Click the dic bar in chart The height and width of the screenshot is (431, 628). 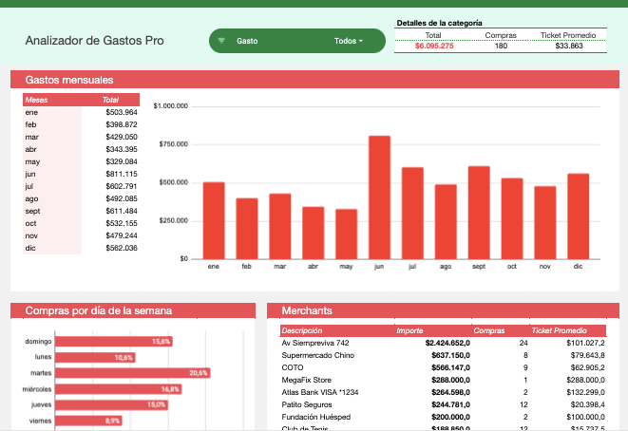point(578,215)
